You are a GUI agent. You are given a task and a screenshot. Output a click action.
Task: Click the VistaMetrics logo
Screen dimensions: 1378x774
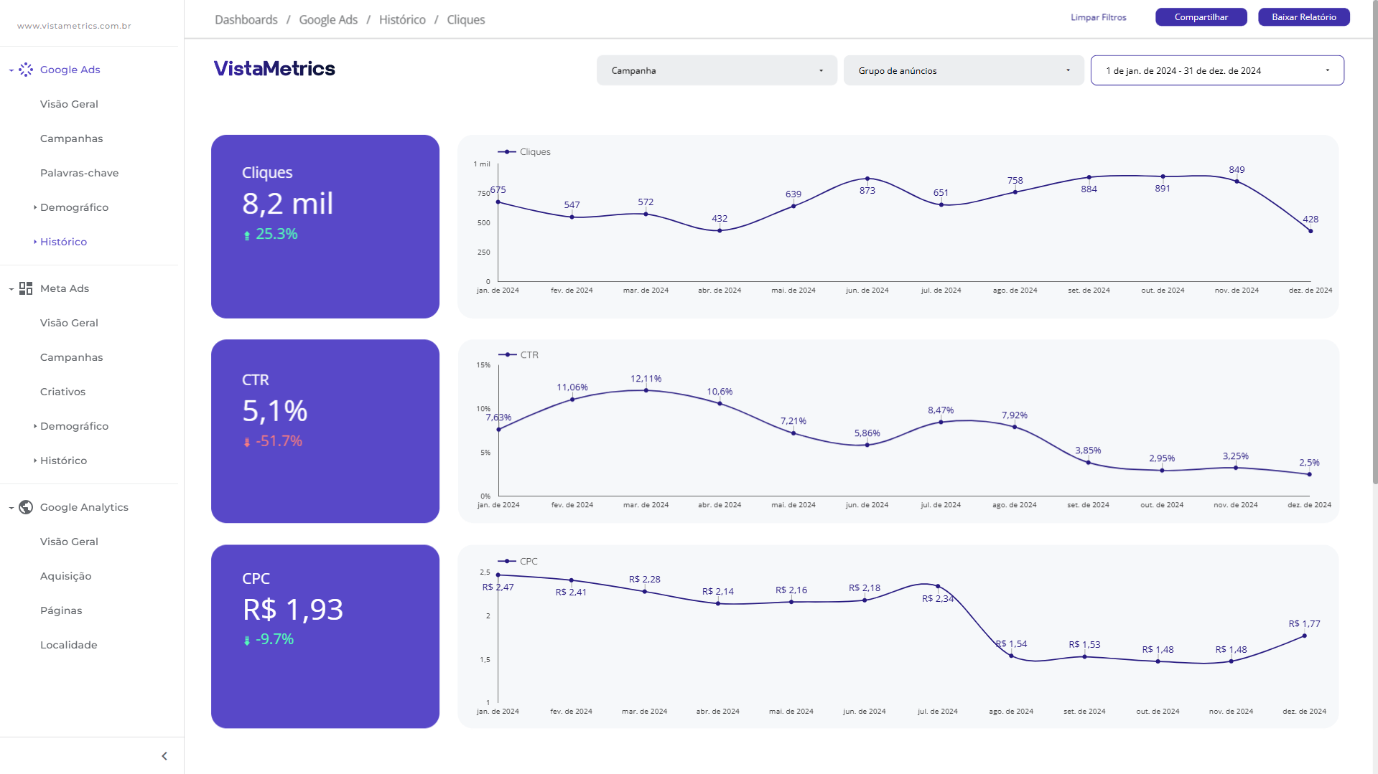pyautogui.click(x=274, y=69)
